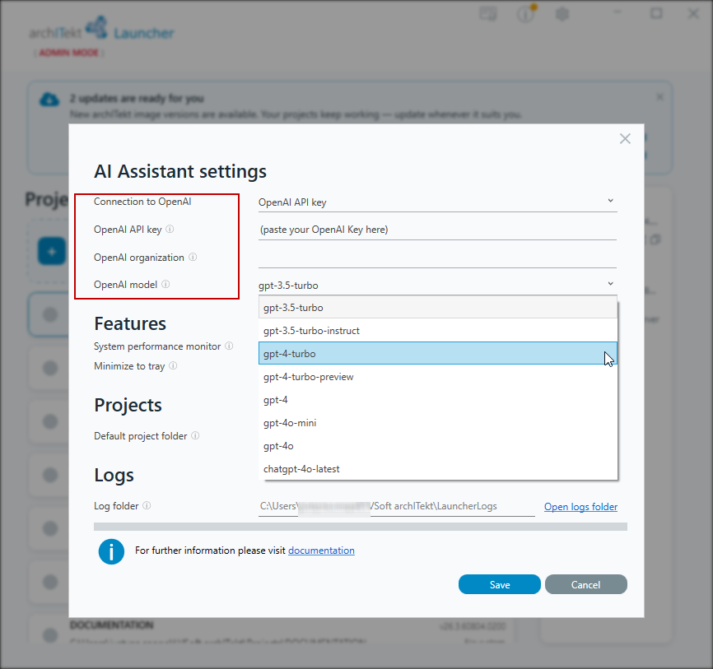The height and width of the screenshot is (669, 713).
Task: Click the empty OpenAI organization field
Action: [437, 258]
